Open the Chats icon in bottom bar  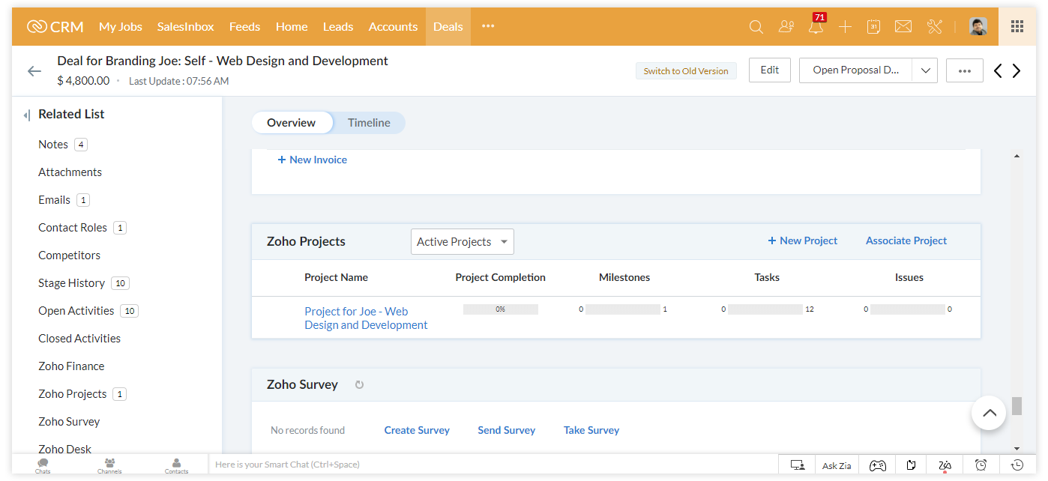pos(43,466)
